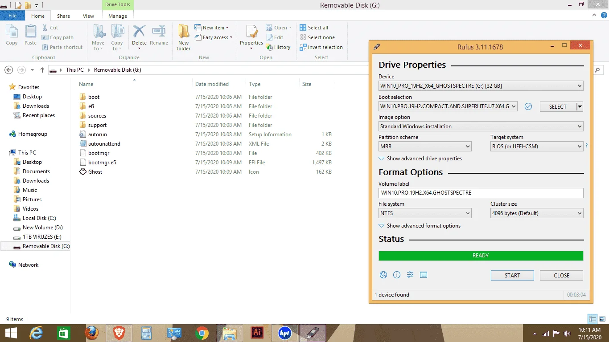Select the bootmgr.efi file

(102, 163)
